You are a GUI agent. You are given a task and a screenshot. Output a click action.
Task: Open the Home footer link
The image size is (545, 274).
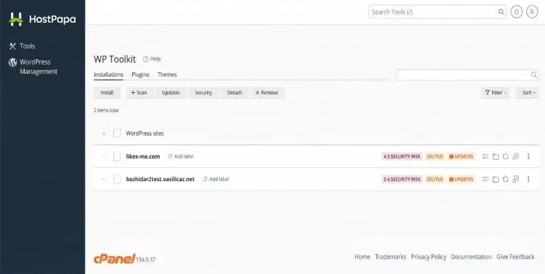point(362,257)
